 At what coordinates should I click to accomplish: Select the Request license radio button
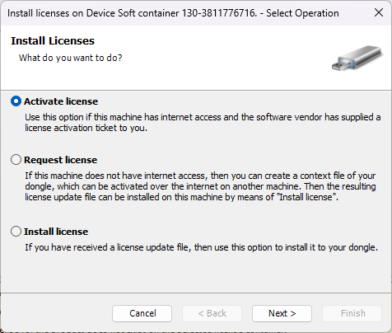(x=16, y=160)
